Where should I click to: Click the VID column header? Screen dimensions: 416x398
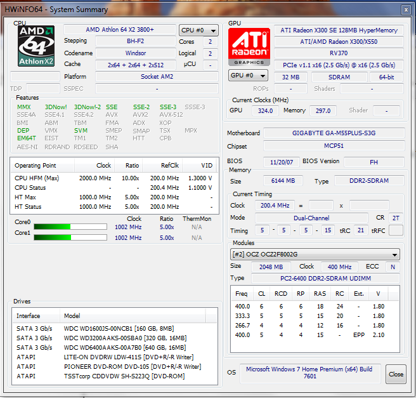(x=200, y=166)
